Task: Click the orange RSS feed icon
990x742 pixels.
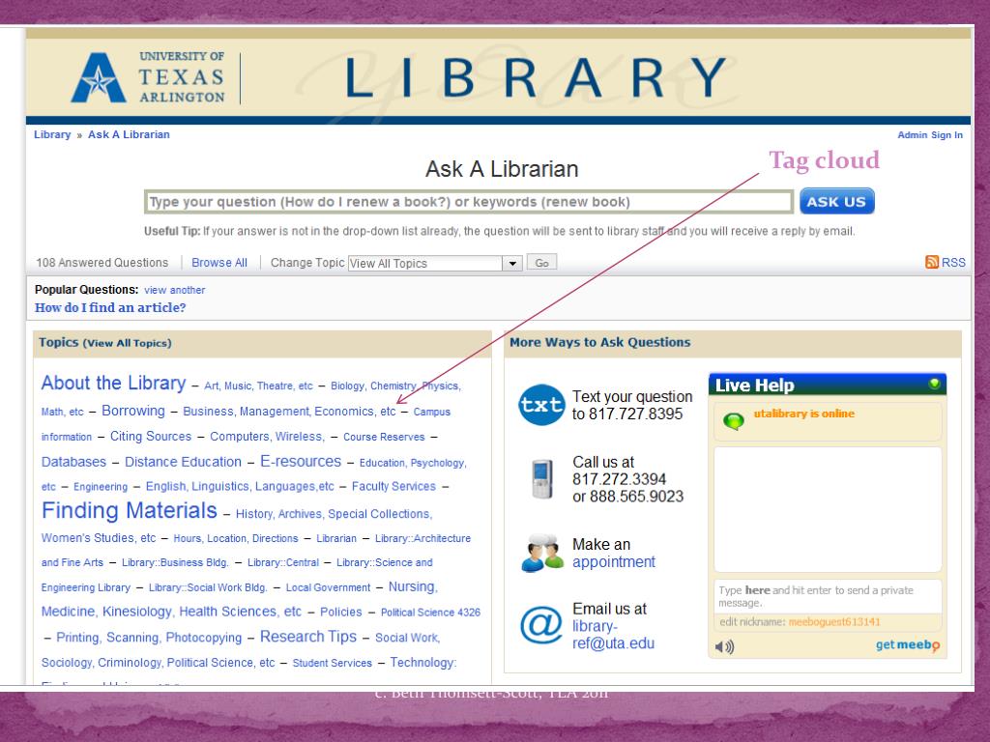Action: click(931, 262)
